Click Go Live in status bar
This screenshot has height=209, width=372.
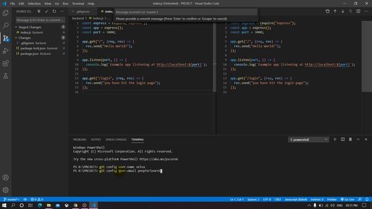[348, 199]
